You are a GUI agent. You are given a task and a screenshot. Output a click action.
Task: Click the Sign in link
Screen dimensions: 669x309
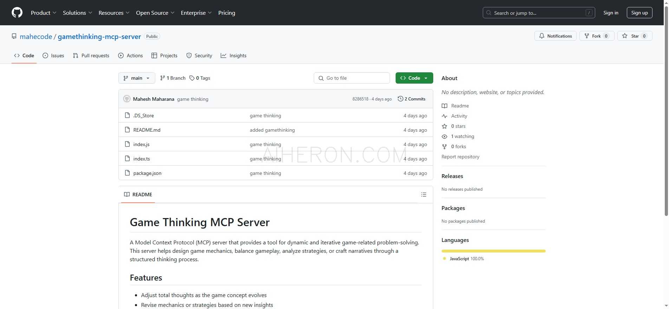(x=611, y=13)
